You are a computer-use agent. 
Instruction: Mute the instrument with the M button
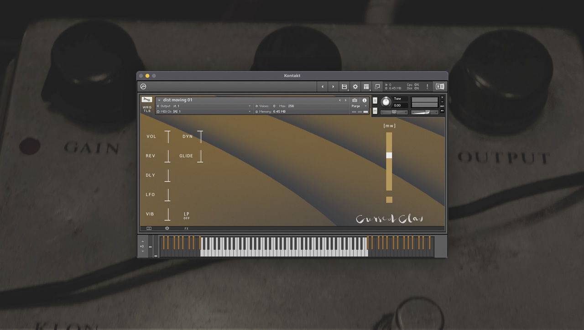coord(375,111)
